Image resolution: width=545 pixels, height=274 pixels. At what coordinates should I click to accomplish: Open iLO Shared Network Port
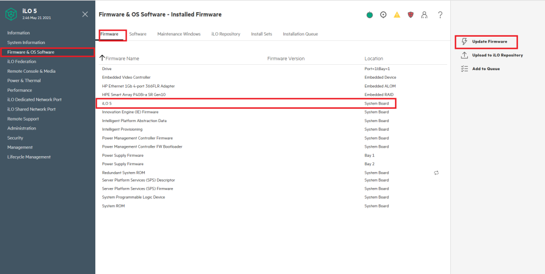pos(31,109)
